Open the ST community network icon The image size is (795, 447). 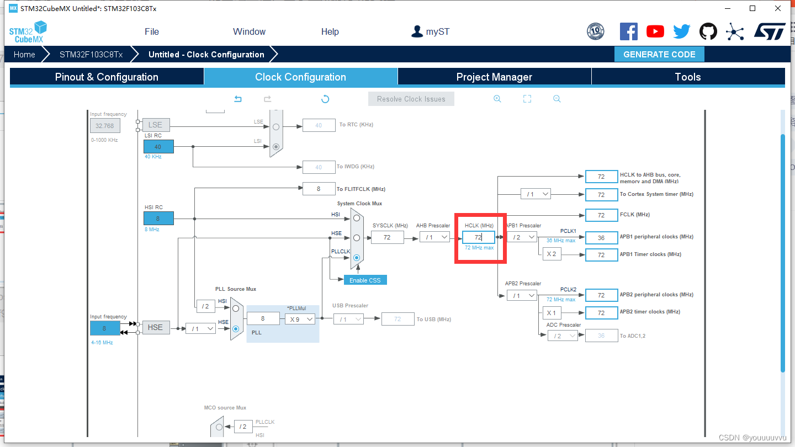pos(735,31)
